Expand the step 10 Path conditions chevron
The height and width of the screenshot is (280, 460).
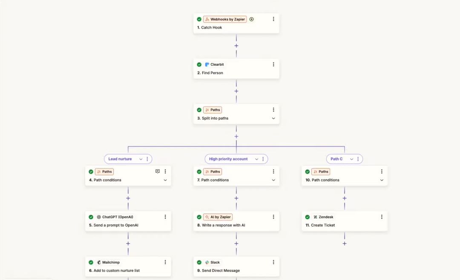[x=382, y=180]
